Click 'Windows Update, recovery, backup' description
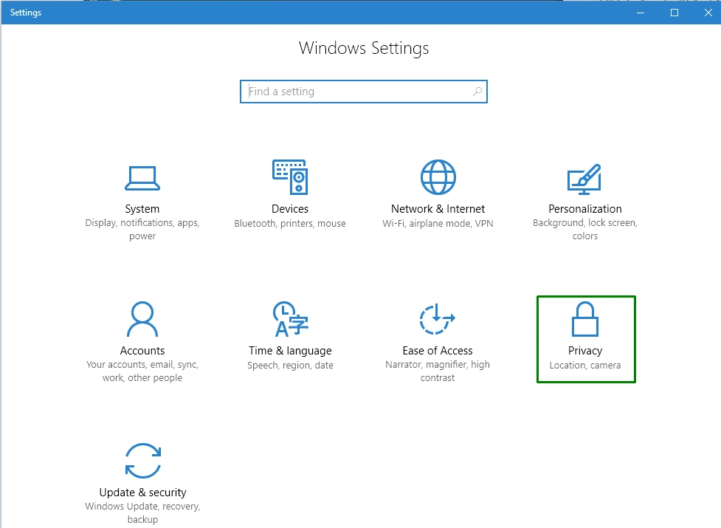 142,512
